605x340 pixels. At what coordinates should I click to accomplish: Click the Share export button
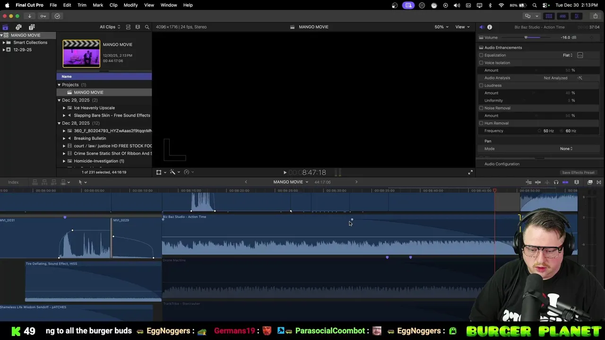tap(595, 16)
